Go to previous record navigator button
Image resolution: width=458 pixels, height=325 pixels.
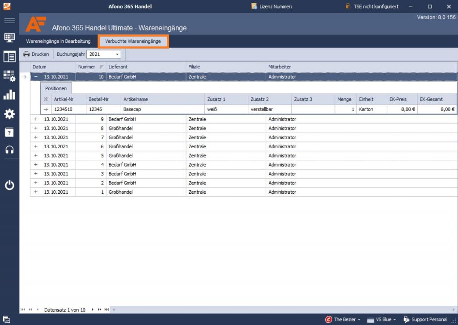tap(38, 309)
